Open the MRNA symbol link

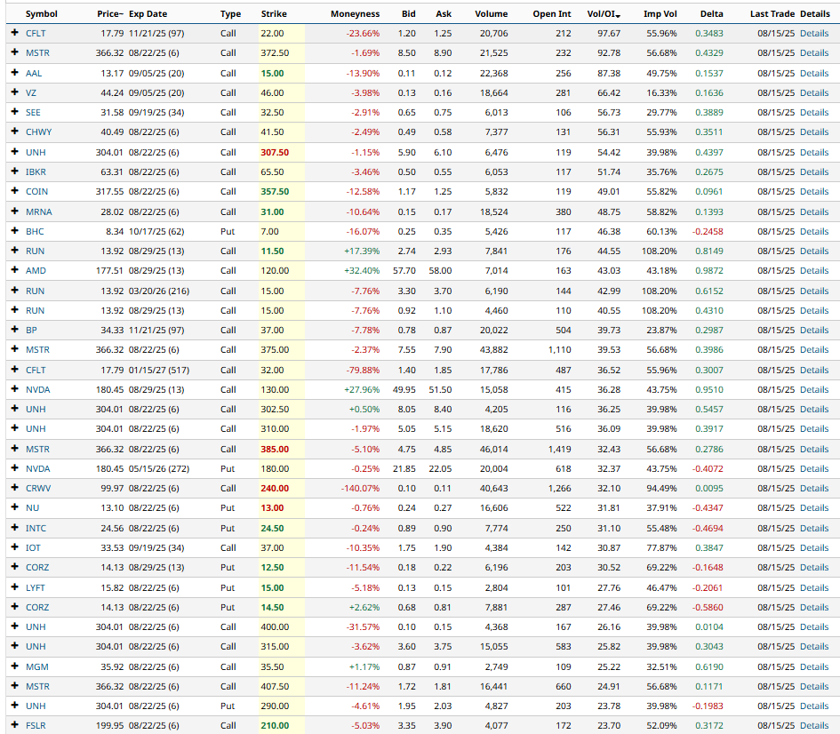click(39, 211)
